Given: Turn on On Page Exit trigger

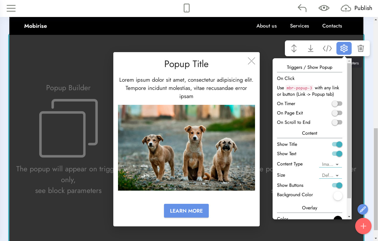Looking at the screenshot, I should pos(337,113).
